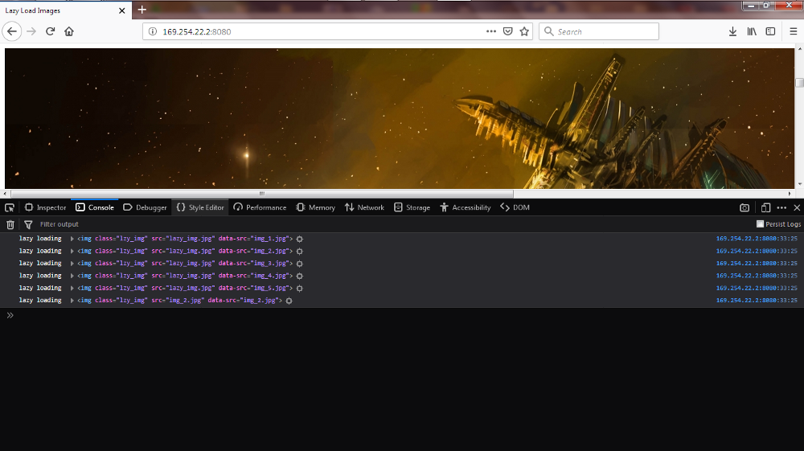Viewport: 804px width, 451px height.
Task: Click the browser reload button
Action: pyautogui.click(x=50, y=31)
